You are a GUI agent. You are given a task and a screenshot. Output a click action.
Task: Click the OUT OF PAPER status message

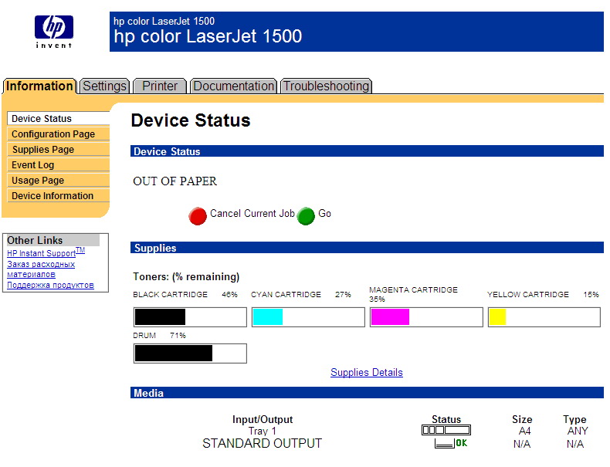[x=175, y=181]
